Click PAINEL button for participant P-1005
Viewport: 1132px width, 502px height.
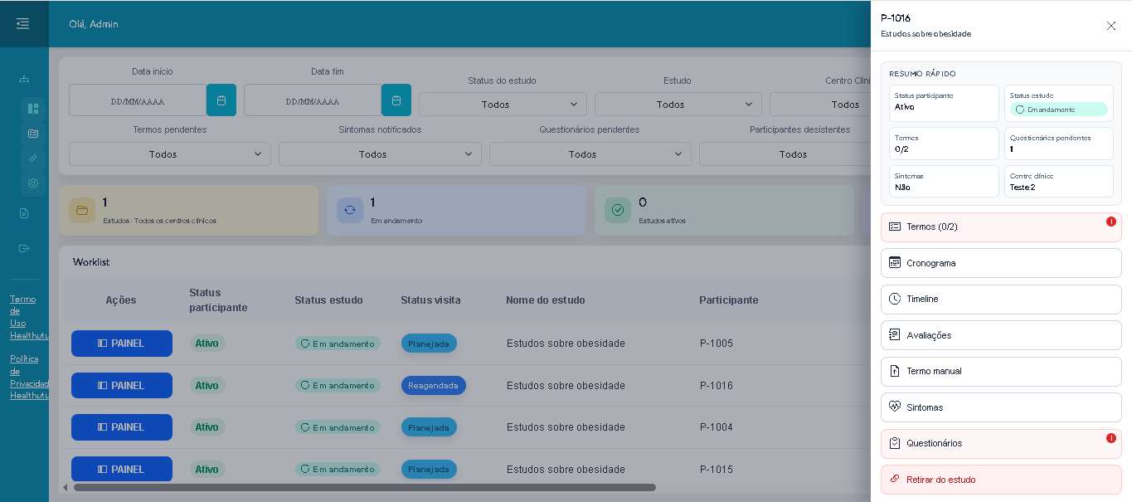[x=122, y=344]
